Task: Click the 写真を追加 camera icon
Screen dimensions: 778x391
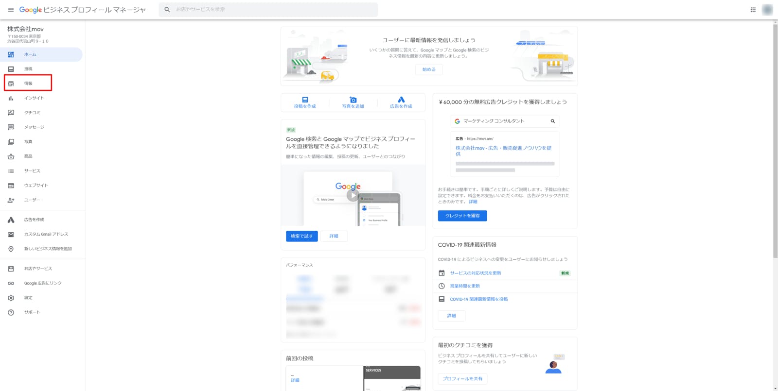Action: pyautogui.click(x=353, y=100)
